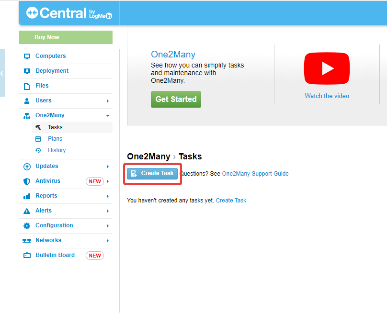The height and width of the screenshot is (313, 387).
Task: Open the Configuration menu label
Action: tap(54, 225)
